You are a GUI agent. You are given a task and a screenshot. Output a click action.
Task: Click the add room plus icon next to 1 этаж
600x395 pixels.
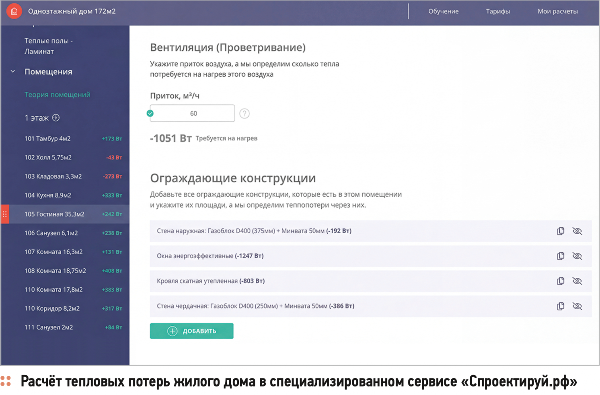[x=56, y=118]
